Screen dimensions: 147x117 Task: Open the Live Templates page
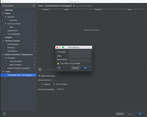click(x=14, y=34)
